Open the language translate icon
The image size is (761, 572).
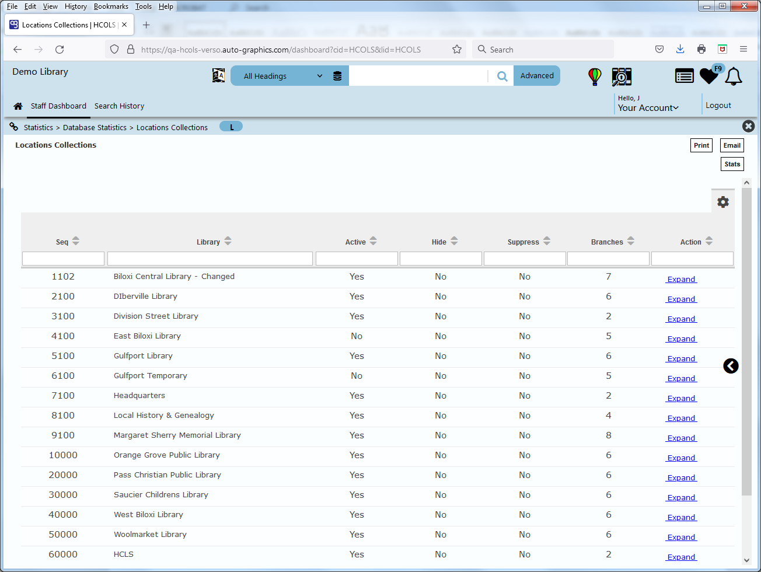tap(218, 75)
